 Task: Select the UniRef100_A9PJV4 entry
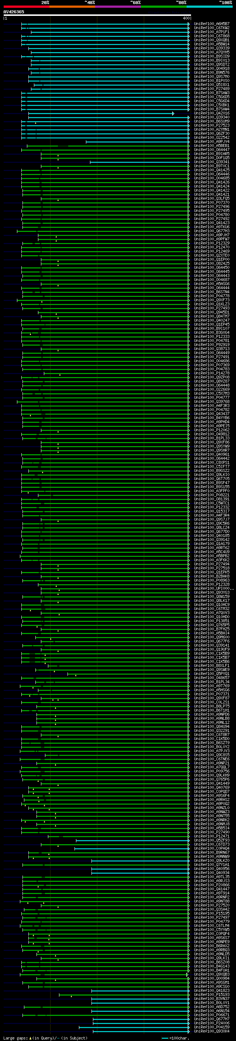coord(212,141)
